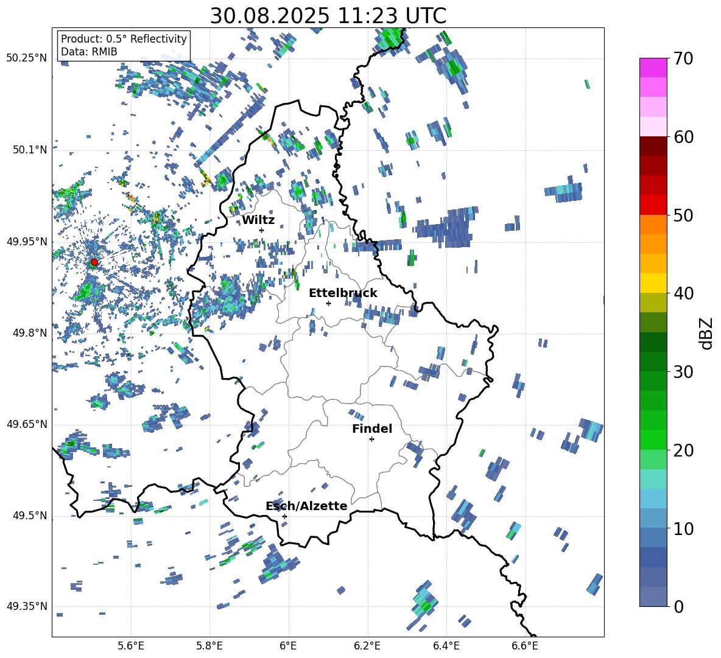Click the pale pink colorbar segment above 60
This screenshot has height=658, width=721.
point(653,127)
